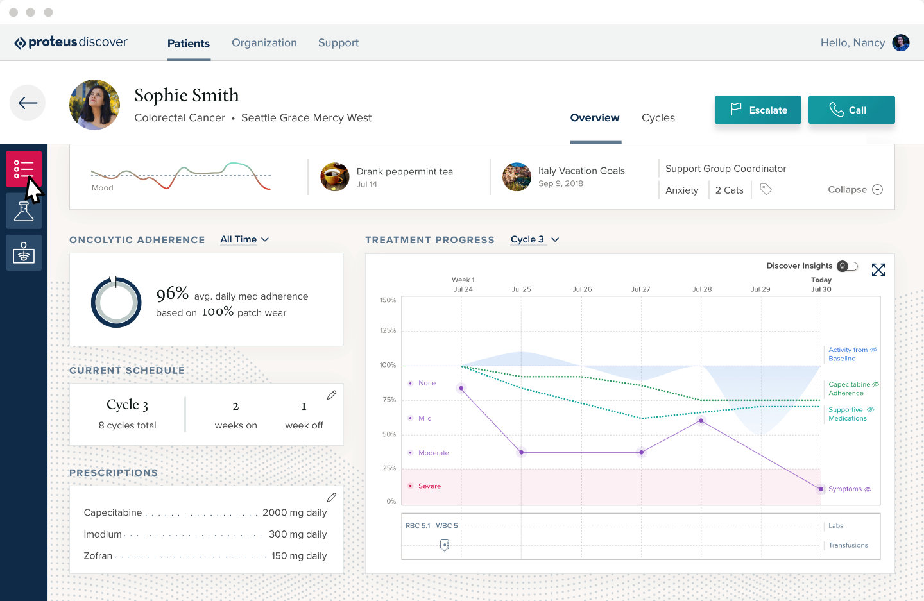Expand the treatment chart to fullscreen

878,270
